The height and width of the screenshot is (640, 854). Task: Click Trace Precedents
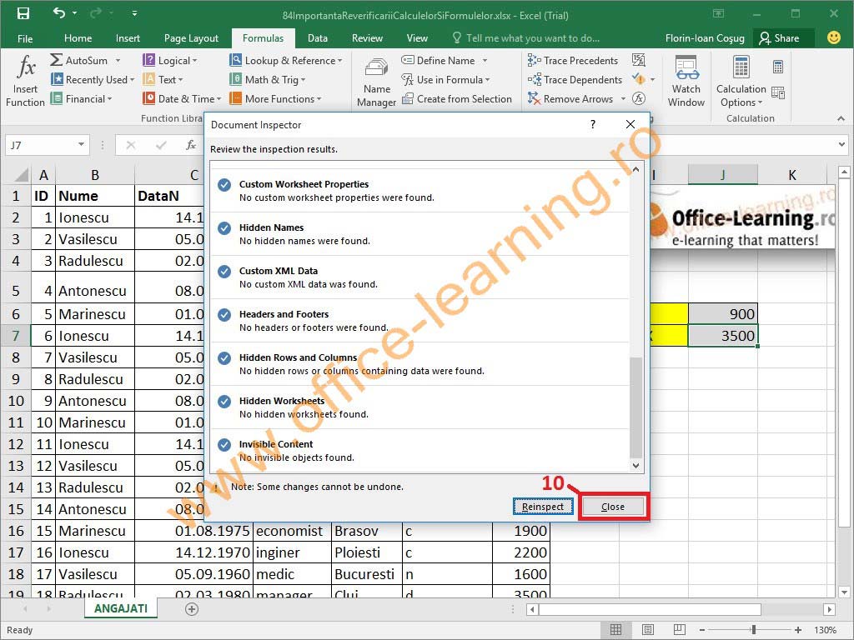[x=572, y=60]
